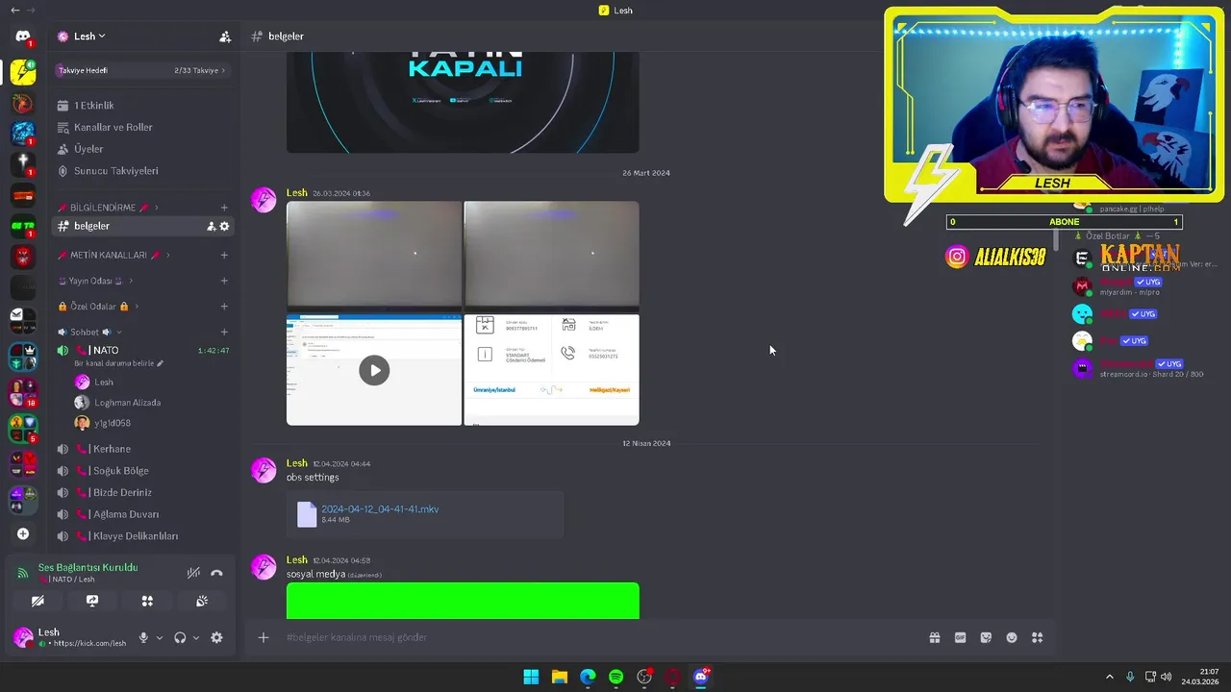Add channel to Yayın Odası category
Viewport: 1231px width, 692px height.
pyautogui.click(x=224, y=281)
